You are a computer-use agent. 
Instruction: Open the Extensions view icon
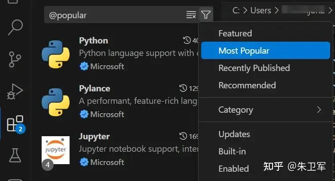(x=16, y=124)
